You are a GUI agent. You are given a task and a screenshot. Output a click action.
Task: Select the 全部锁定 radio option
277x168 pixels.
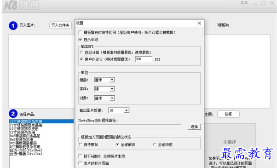pos(155,145)
